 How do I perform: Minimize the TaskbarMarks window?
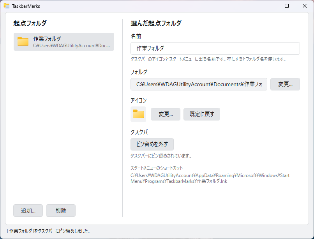tap(269, 6)
